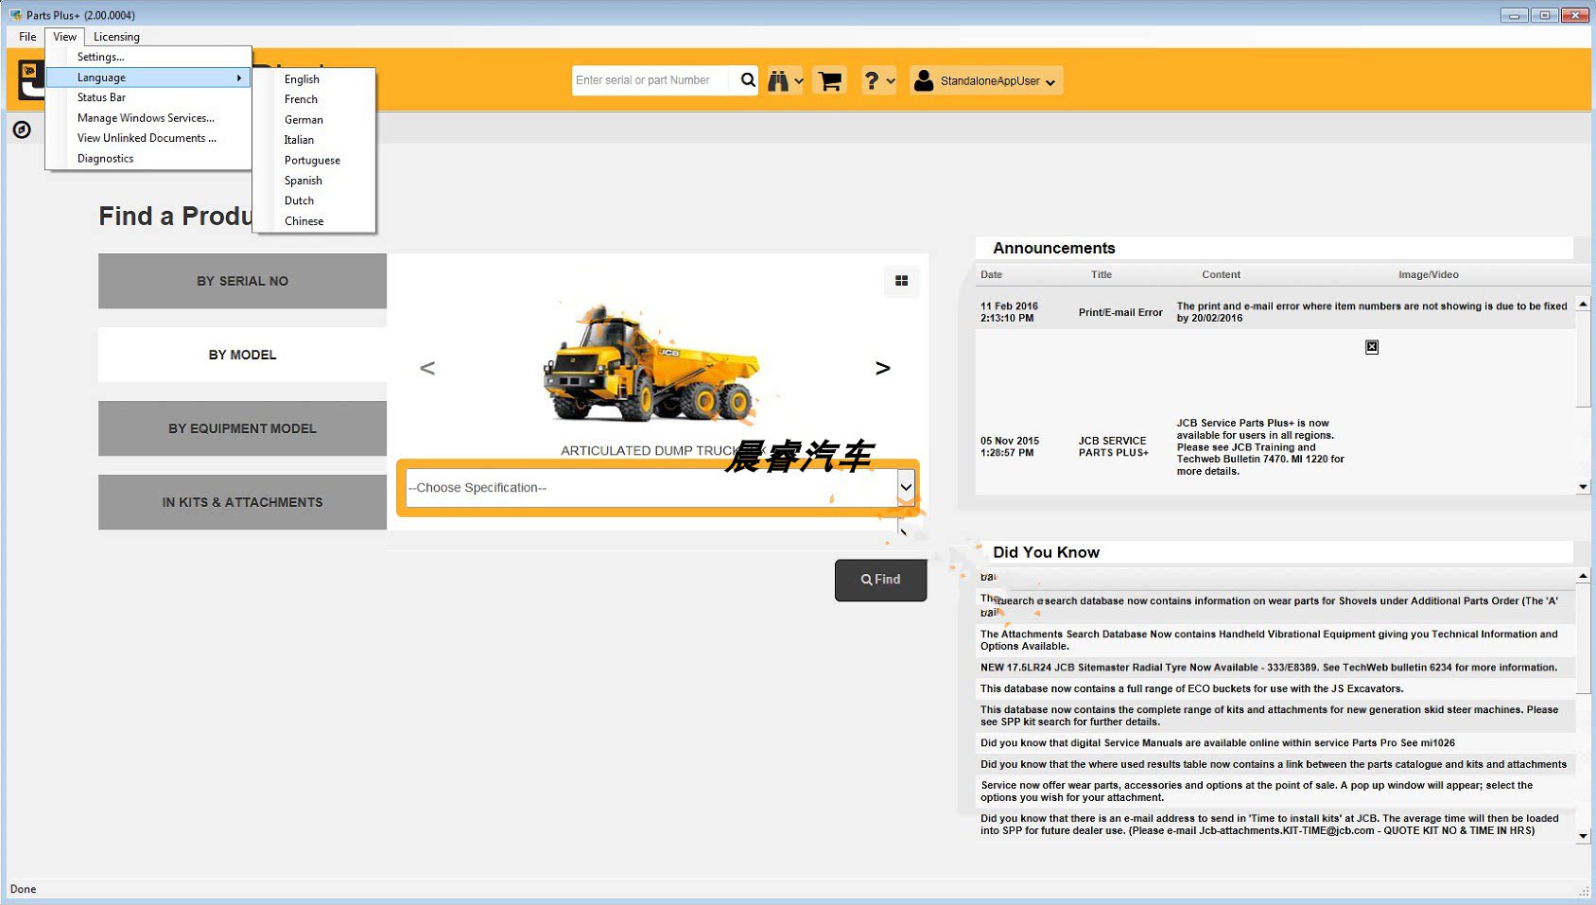The image size is (1596, 905).
Task: Click Did You Know scrollbar down arrow
Action: pos(1583,836)
